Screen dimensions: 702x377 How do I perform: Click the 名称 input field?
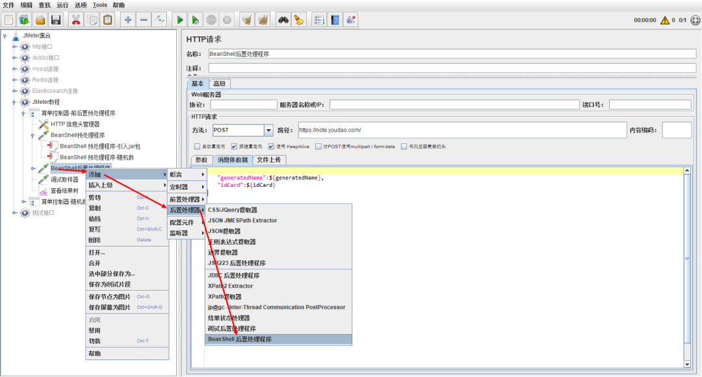(x=452, y=54)
